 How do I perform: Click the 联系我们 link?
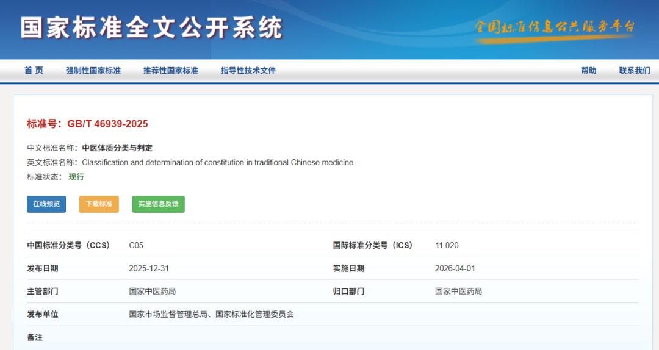click(x=635, y=71)
